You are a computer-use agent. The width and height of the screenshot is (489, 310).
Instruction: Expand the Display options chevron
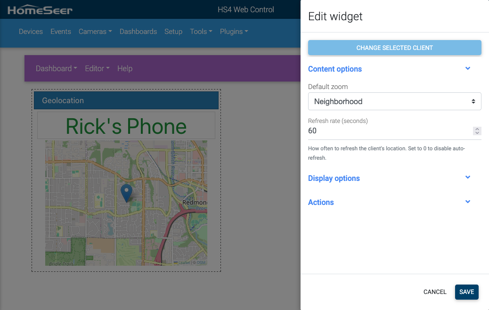467,177
